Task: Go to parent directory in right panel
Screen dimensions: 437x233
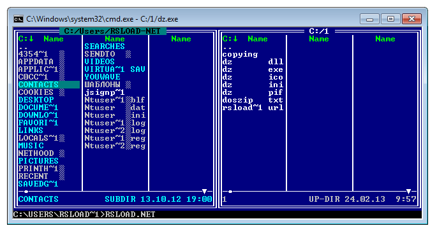Action: point(227,48)
